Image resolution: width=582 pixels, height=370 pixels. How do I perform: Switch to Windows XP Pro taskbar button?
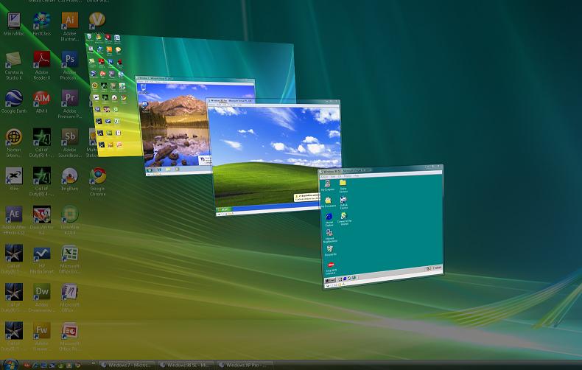[245, 365]
